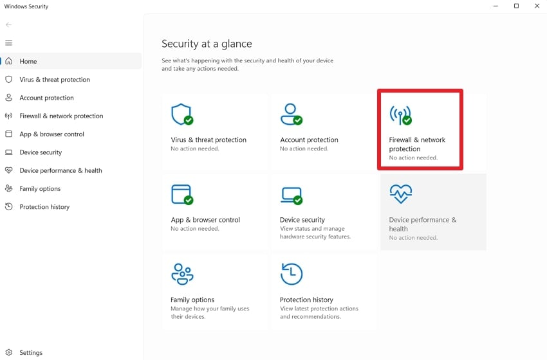Click the App & browser window icon in sidebar
The height and width of the screenshot is (360, 547).
(9, 134)
